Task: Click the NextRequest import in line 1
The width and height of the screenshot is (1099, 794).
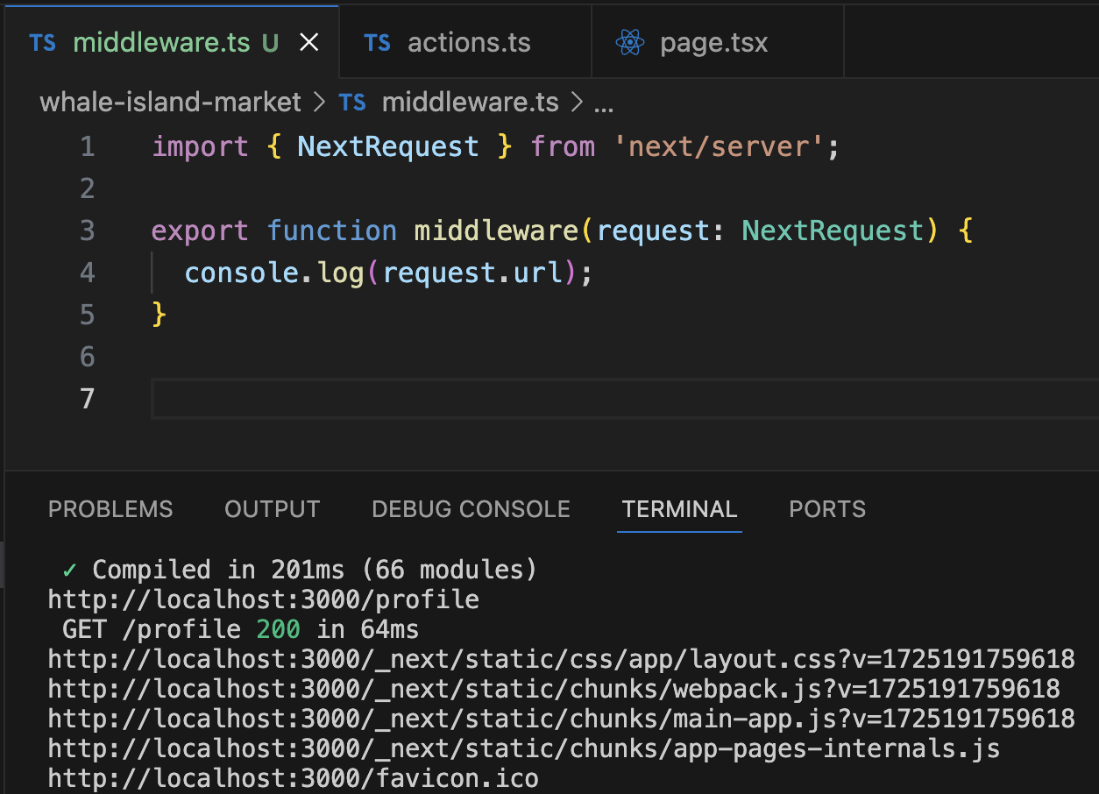Action: click(388, 145)
